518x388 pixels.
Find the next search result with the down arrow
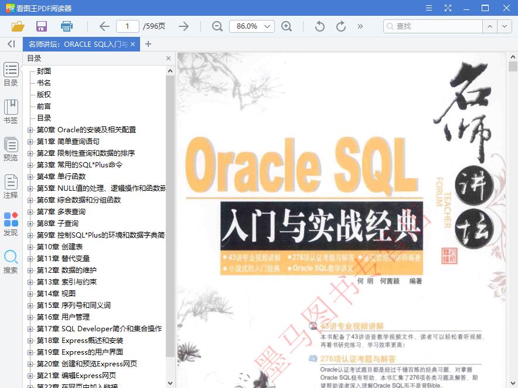click(505, 26)
